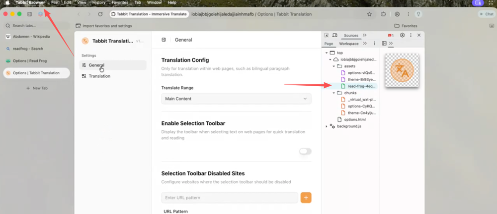Collapse the chunks folder

334,93
